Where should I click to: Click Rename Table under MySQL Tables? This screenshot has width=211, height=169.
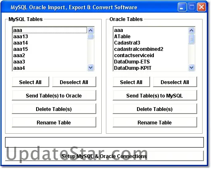[x=54, y=122]
